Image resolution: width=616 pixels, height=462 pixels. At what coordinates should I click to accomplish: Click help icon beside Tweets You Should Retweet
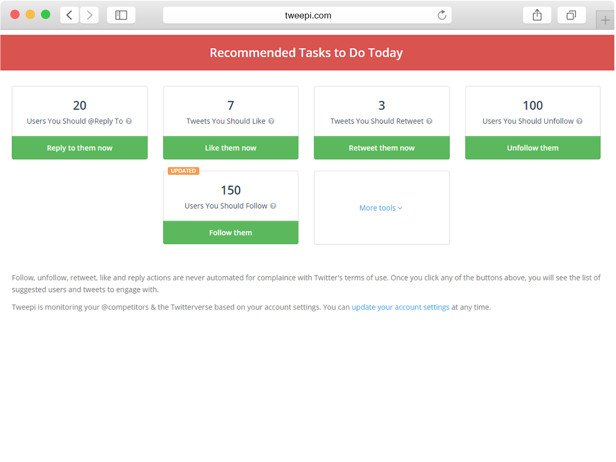click(429, 121)
